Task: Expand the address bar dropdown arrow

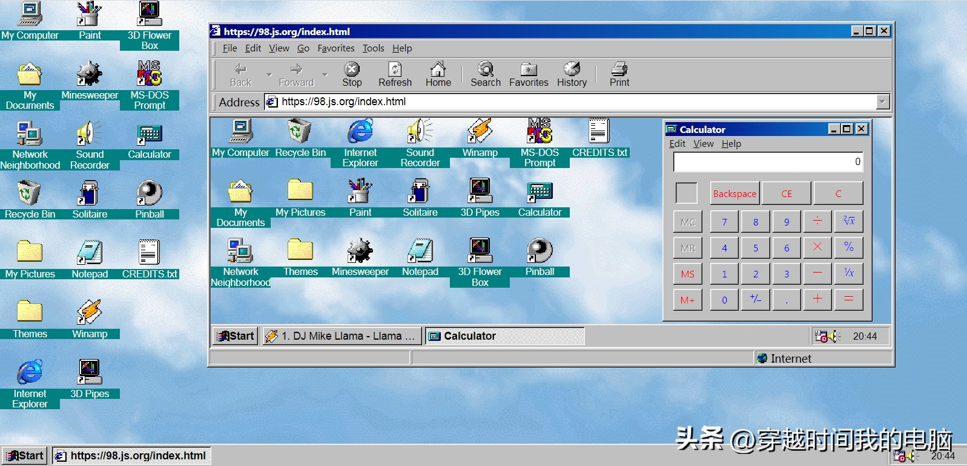Action: [883, 102]
